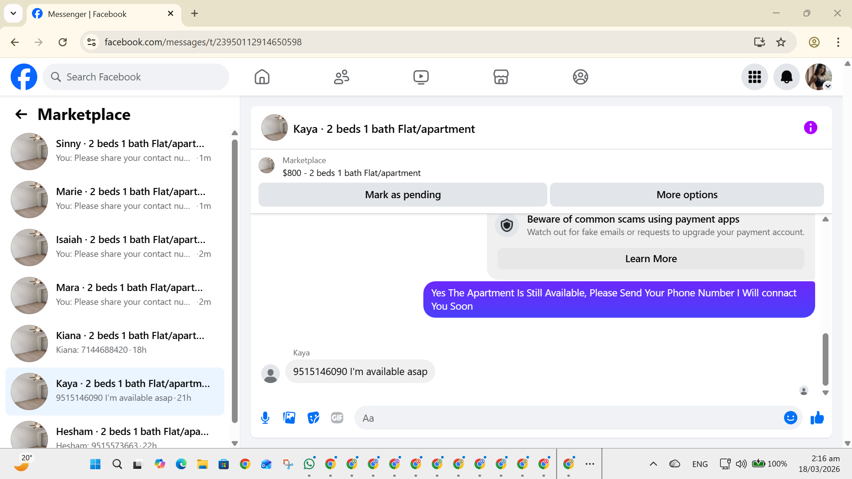Open site information icon in address bar

click(x=92, y=42)
